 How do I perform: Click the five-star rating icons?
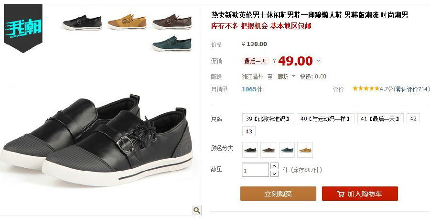[366, 88]
